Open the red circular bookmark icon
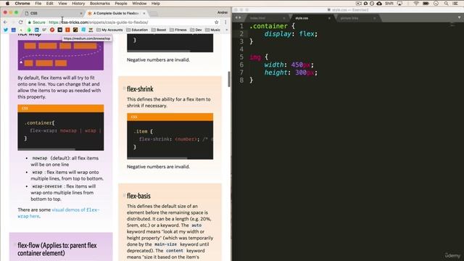464x261 pixels. click(52, 30)
